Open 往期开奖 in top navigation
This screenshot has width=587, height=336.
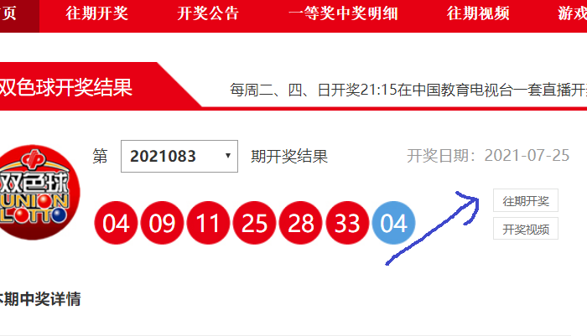point(97,13)
